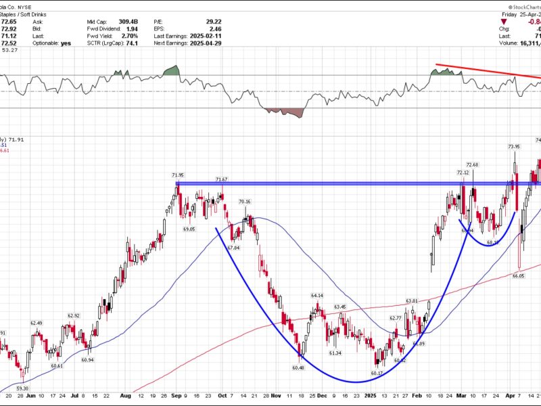541x406 pixels.
Task: Click the "Volume:" label
Action: pos(509,43)
